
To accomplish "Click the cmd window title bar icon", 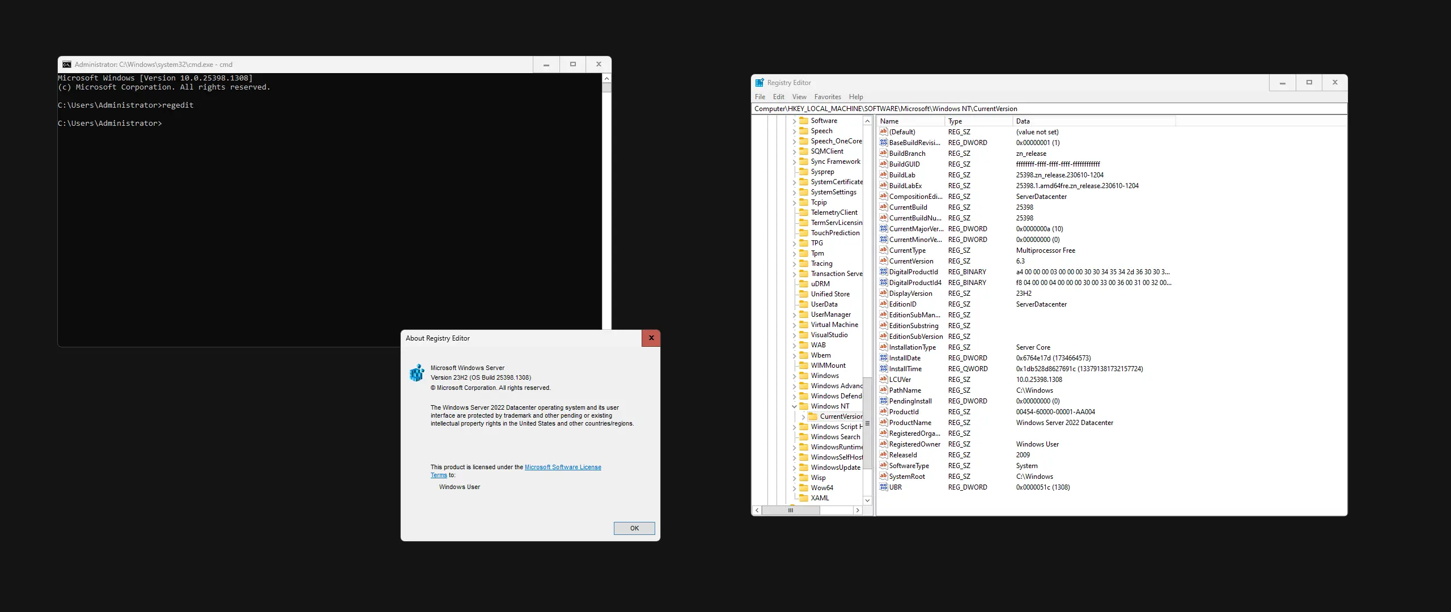I will tap(67, 65).
